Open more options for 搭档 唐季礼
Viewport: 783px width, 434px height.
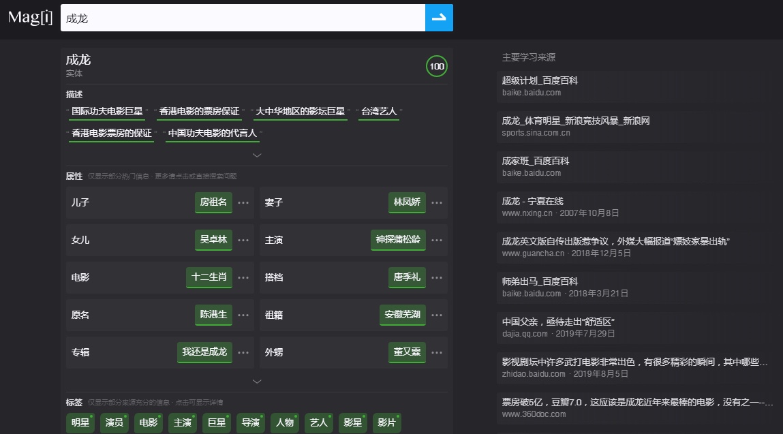click(x=437, y=278)
